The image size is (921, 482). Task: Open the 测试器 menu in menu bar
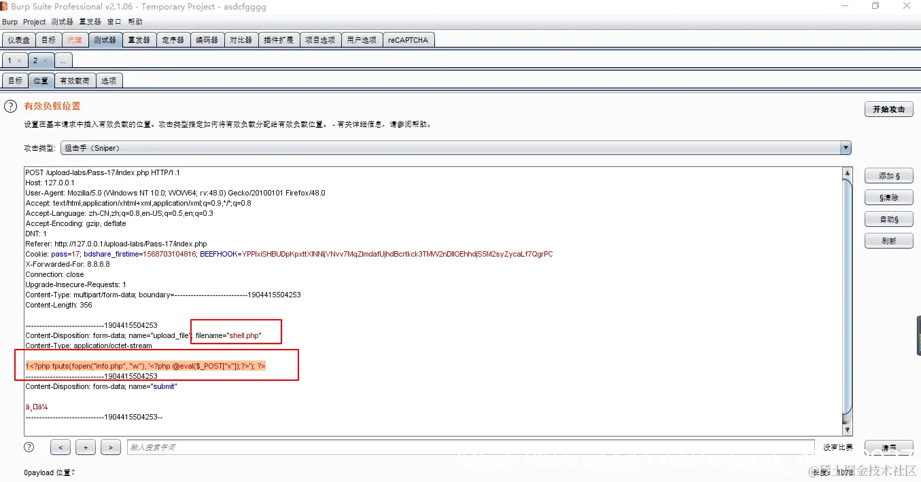[x=62, y=22]
